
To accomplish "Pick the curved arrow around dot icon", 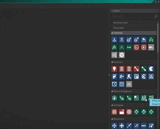I will tap(151, 126).
